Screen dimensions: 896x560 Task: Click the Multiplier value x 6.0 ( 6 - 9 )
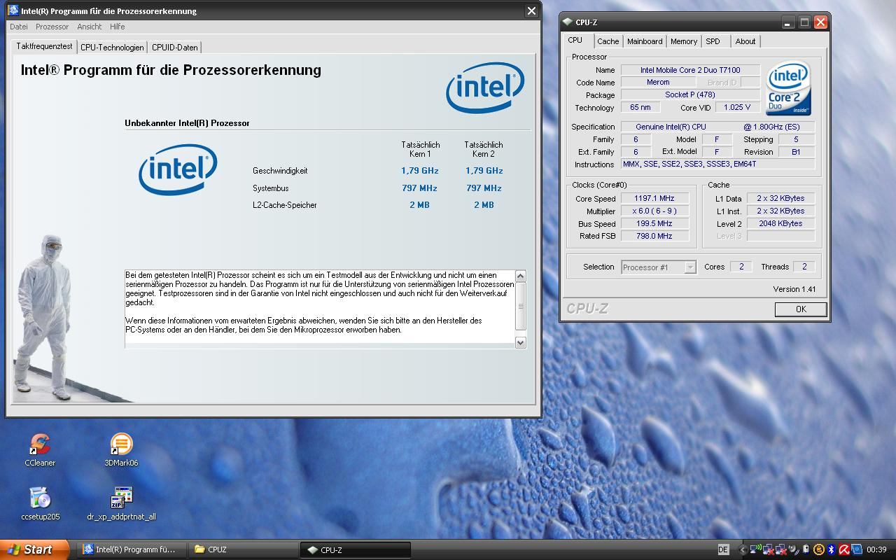coord(654,211)
